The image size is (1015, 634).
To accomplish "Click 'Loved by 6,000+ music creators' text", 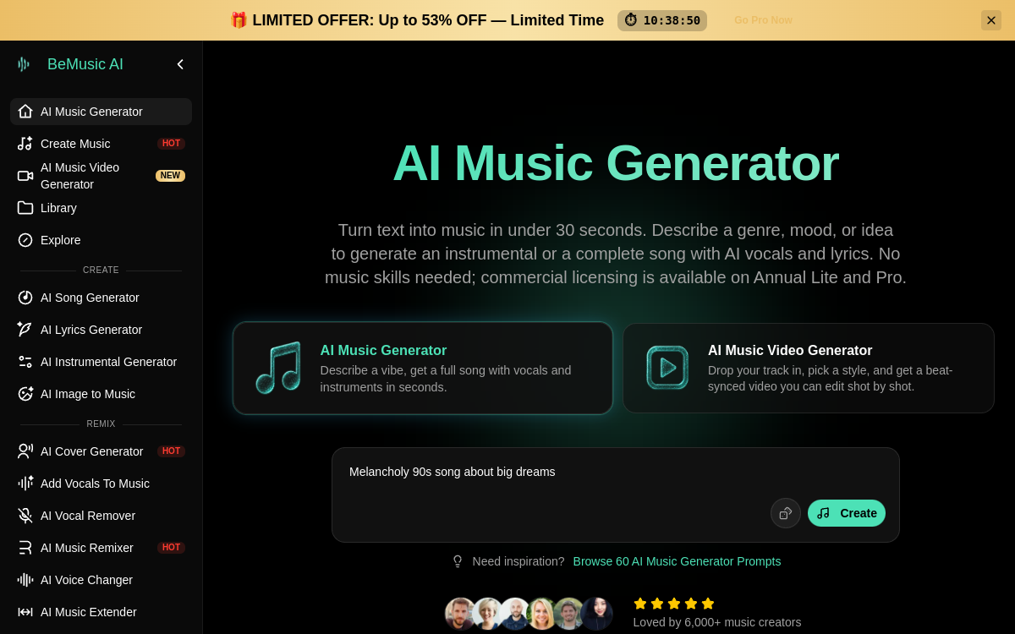I will [x=717, y=622].
